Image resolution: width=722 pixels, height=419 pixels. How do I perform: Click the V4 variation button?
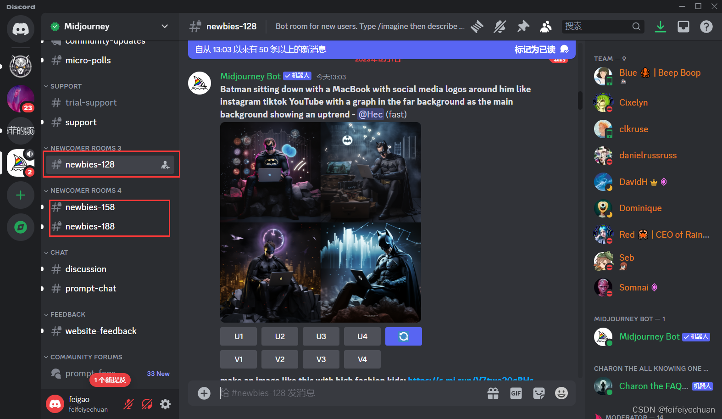coord(362,359)
